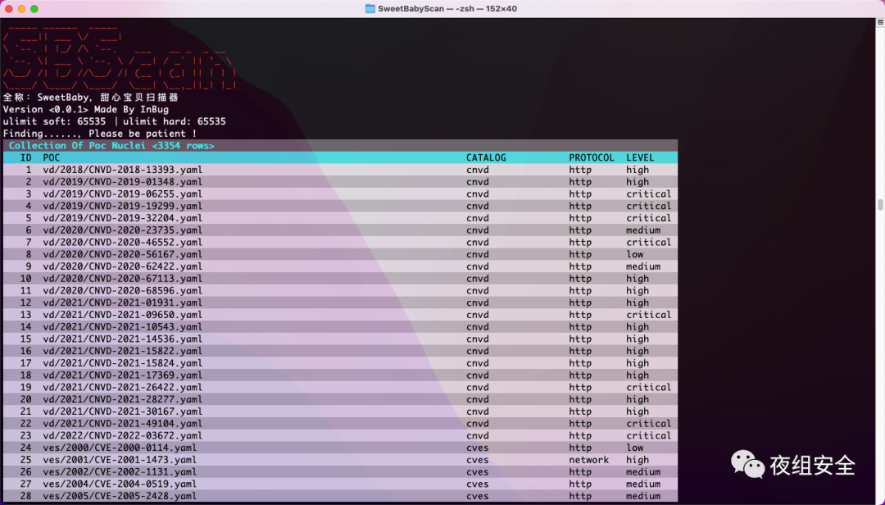Screen dimensions: 885x505
Task: Click the line 'ulimit soft: 65535 | ulimit hard: 65535'
Action: tap(115, 121)
